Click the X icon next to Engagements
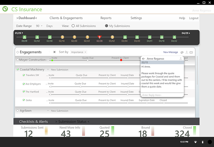Image resolution: width=214 pixels, height=147 pixels. 54,52
